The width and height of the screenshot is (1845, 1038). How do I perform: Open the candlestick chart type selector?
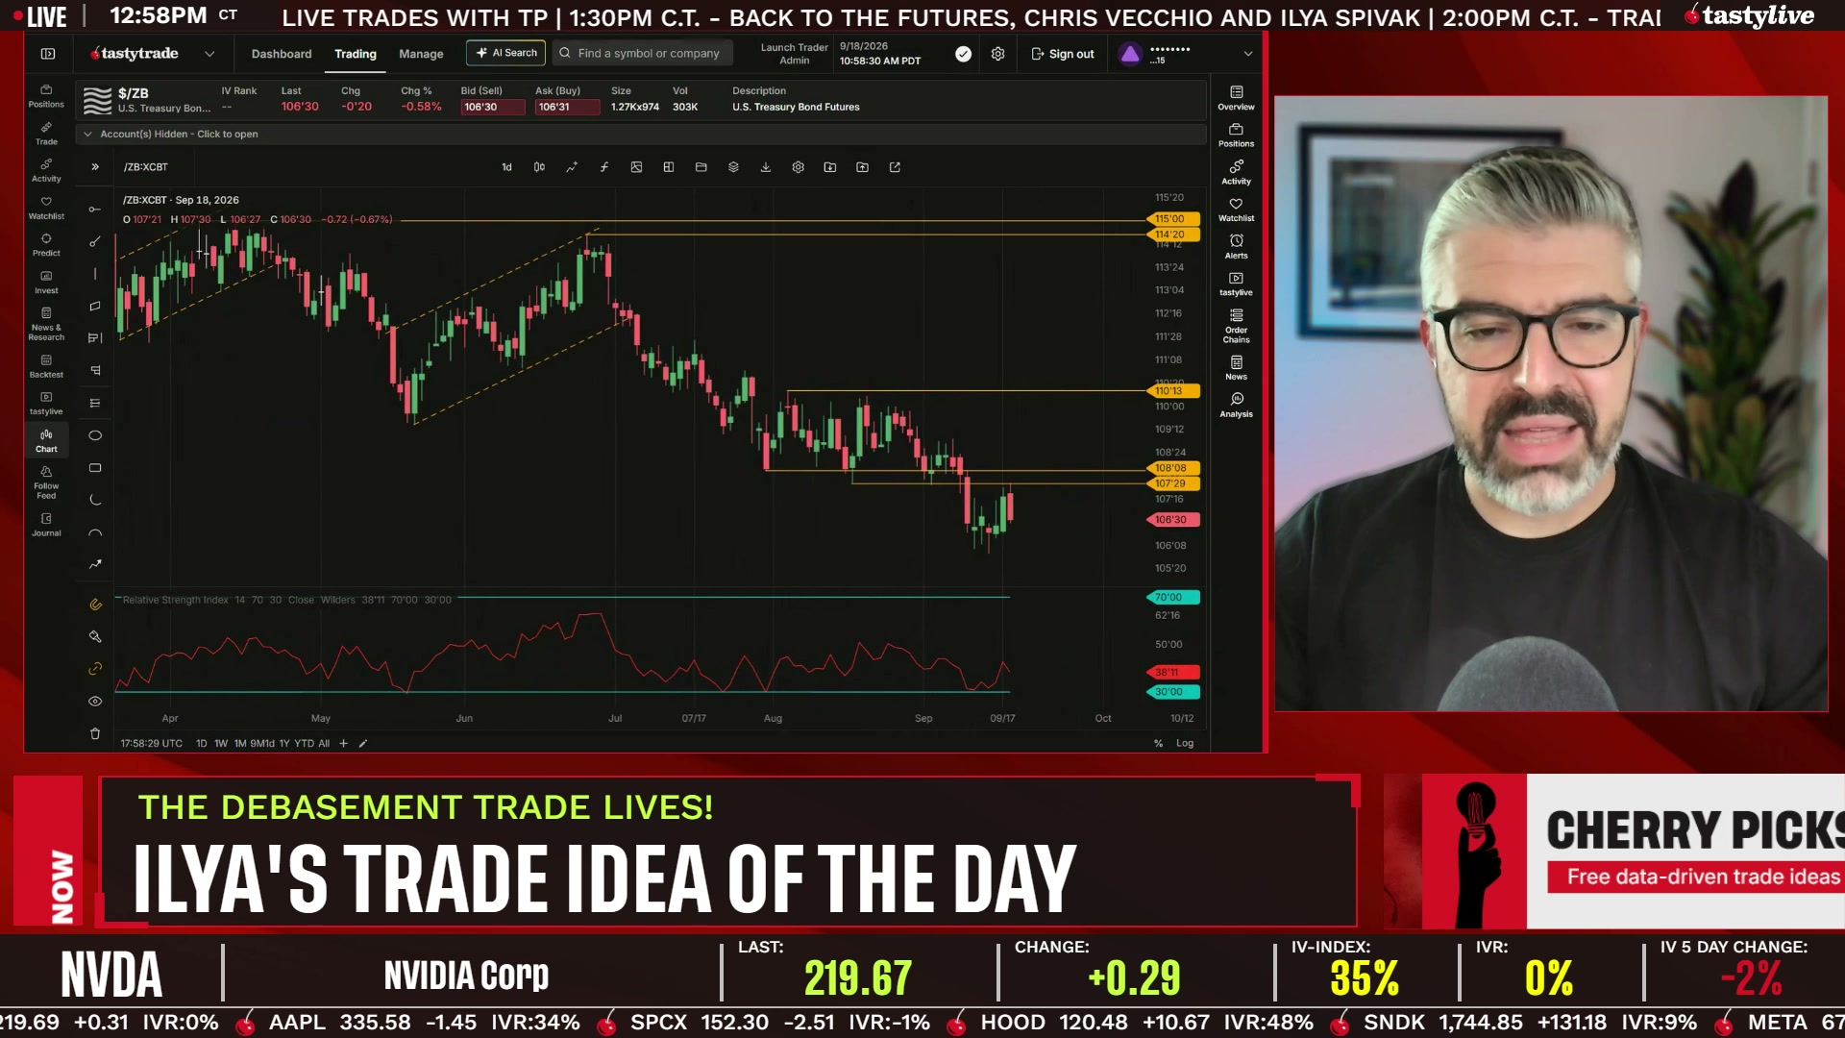539,167
